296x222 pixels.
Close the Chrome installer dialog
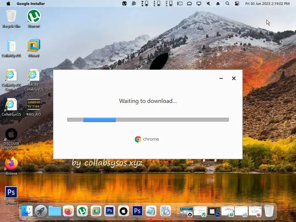click(x=234, y=78)
